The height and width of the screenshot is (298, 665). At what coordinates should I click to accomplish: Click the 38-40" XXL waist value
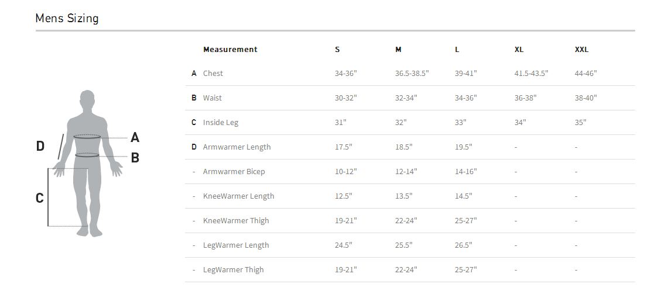(x=585, y=98)
